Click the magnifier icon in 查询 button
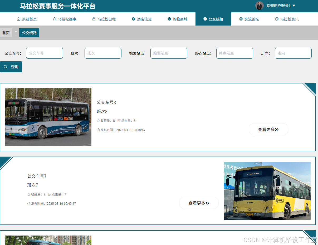 click(6, 67)
